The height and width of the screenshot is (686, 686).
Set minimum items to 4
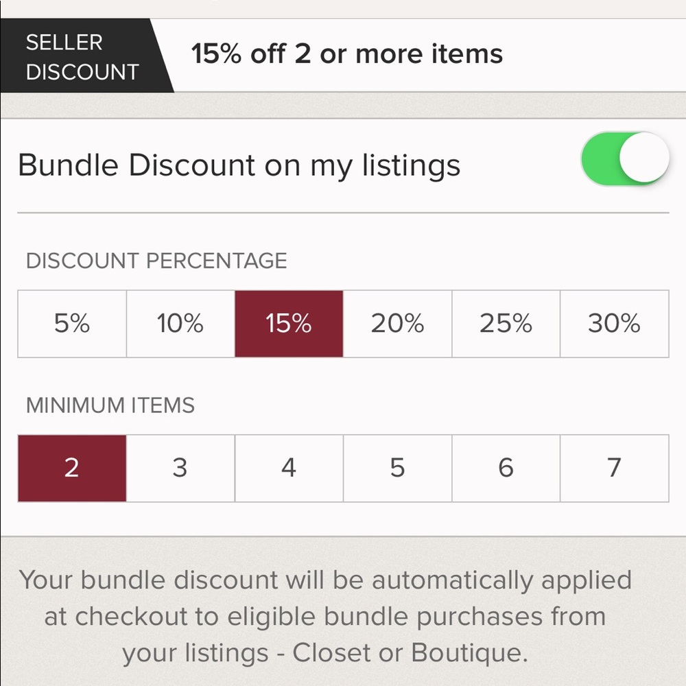click(288, 468)
